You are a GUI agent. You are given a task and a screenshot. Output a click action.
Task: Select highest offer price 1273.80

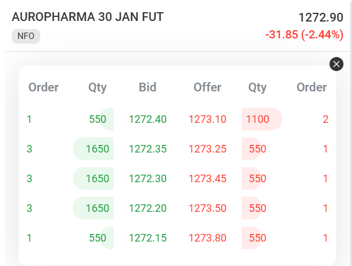(207, 238)
